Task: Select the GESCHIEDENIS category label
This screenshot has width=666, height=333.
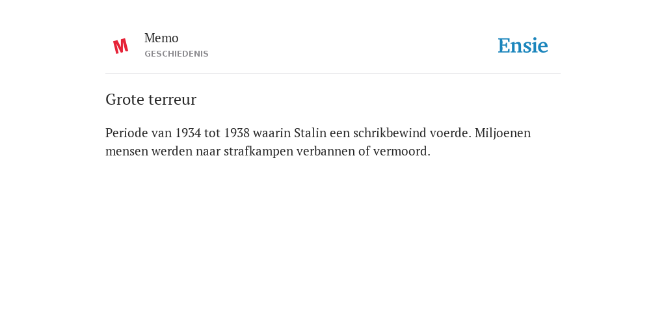Action: [x=176, y=54]
